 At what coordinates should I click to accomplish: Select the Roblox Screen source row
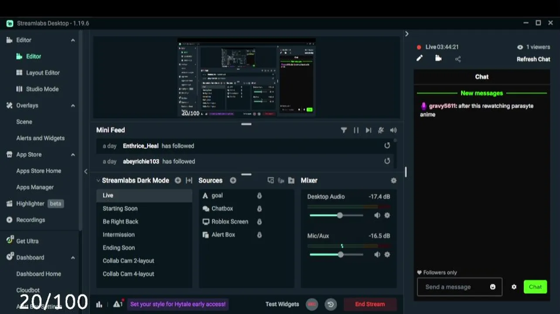[x=246, y=222]
